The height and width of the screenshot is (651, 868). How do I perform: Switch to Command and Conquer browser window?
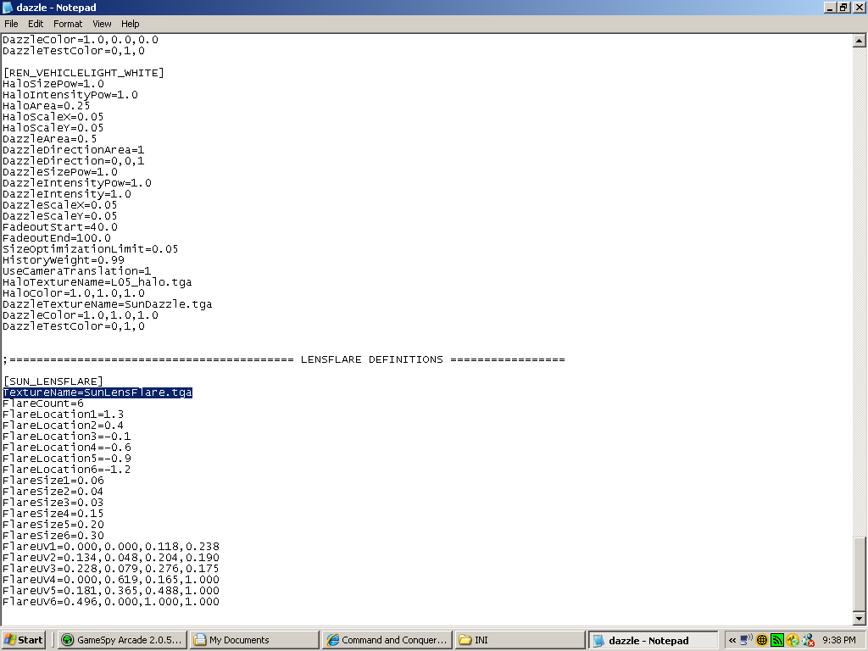[387, 640]
